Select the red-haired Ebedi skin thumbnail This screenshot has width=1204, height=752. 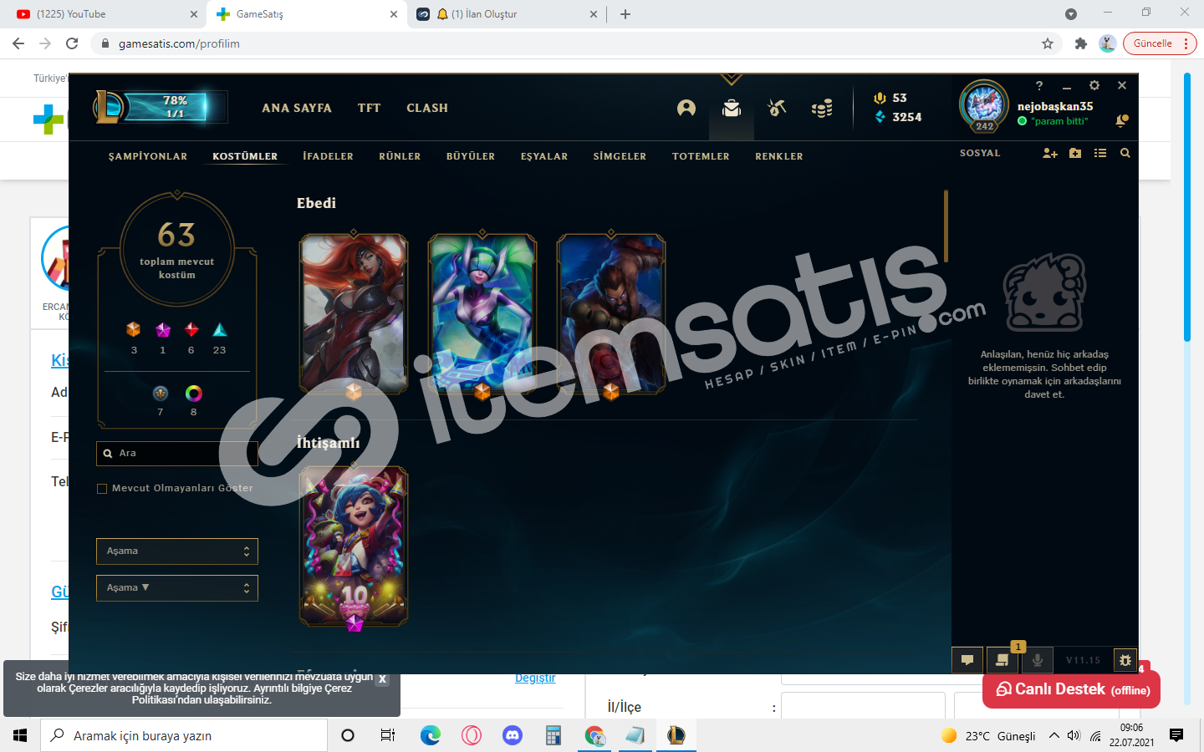354,313
